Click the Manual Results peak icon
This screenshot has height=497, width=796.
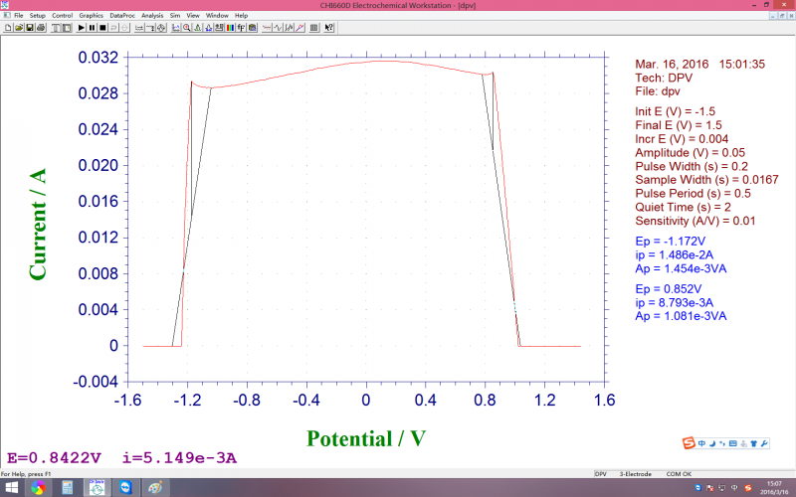197,28
